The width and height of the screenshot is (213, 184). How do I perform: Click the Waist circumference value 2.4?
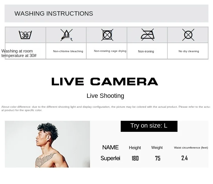pos(185,158)
